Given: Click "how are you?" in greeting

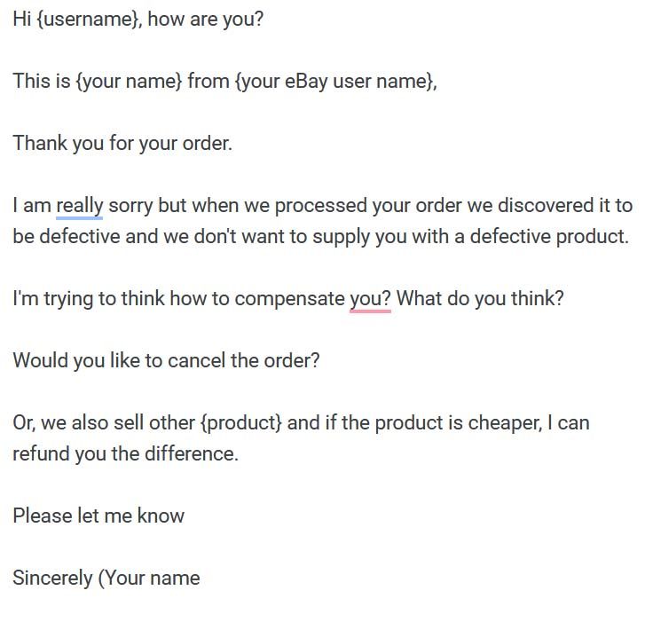Looking at the screenshot, I should (x=206, y=20).
